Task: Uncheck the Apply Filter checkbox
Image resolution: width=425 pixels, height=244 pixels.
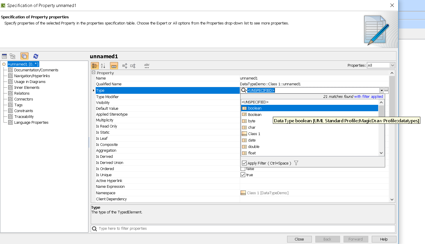Action: [244, 163]
